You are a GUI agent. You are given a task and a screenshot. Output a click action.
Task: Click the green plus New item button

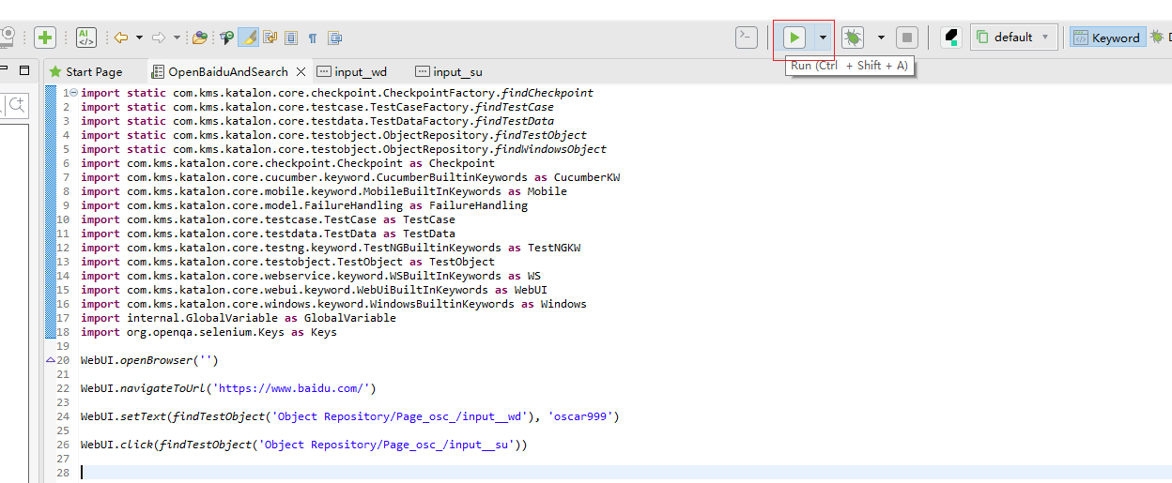(44, 38)
